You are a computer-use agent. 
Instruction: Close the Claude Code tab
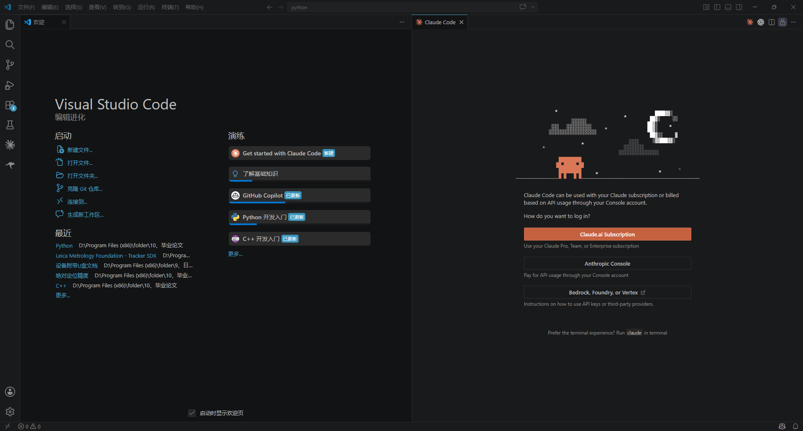tap(461, 22)
